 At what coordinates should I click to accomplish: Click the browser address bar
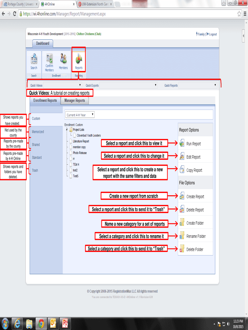click(x=129, y=14)
